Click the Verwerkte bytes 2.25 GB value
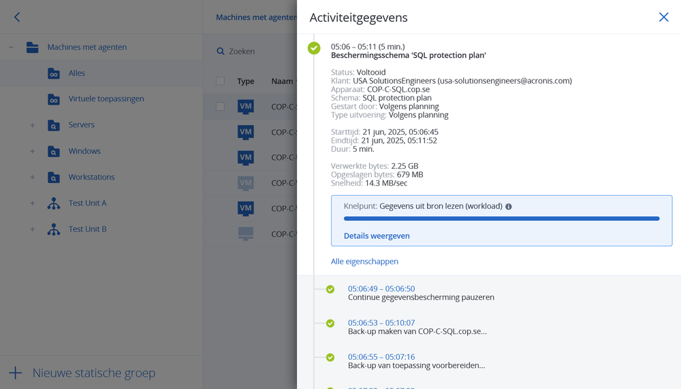 point(405,166)
